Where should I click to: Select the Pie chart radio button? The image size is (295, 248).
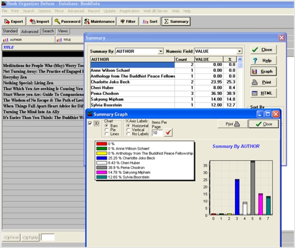pyautogui.click(x=107, y=129)
